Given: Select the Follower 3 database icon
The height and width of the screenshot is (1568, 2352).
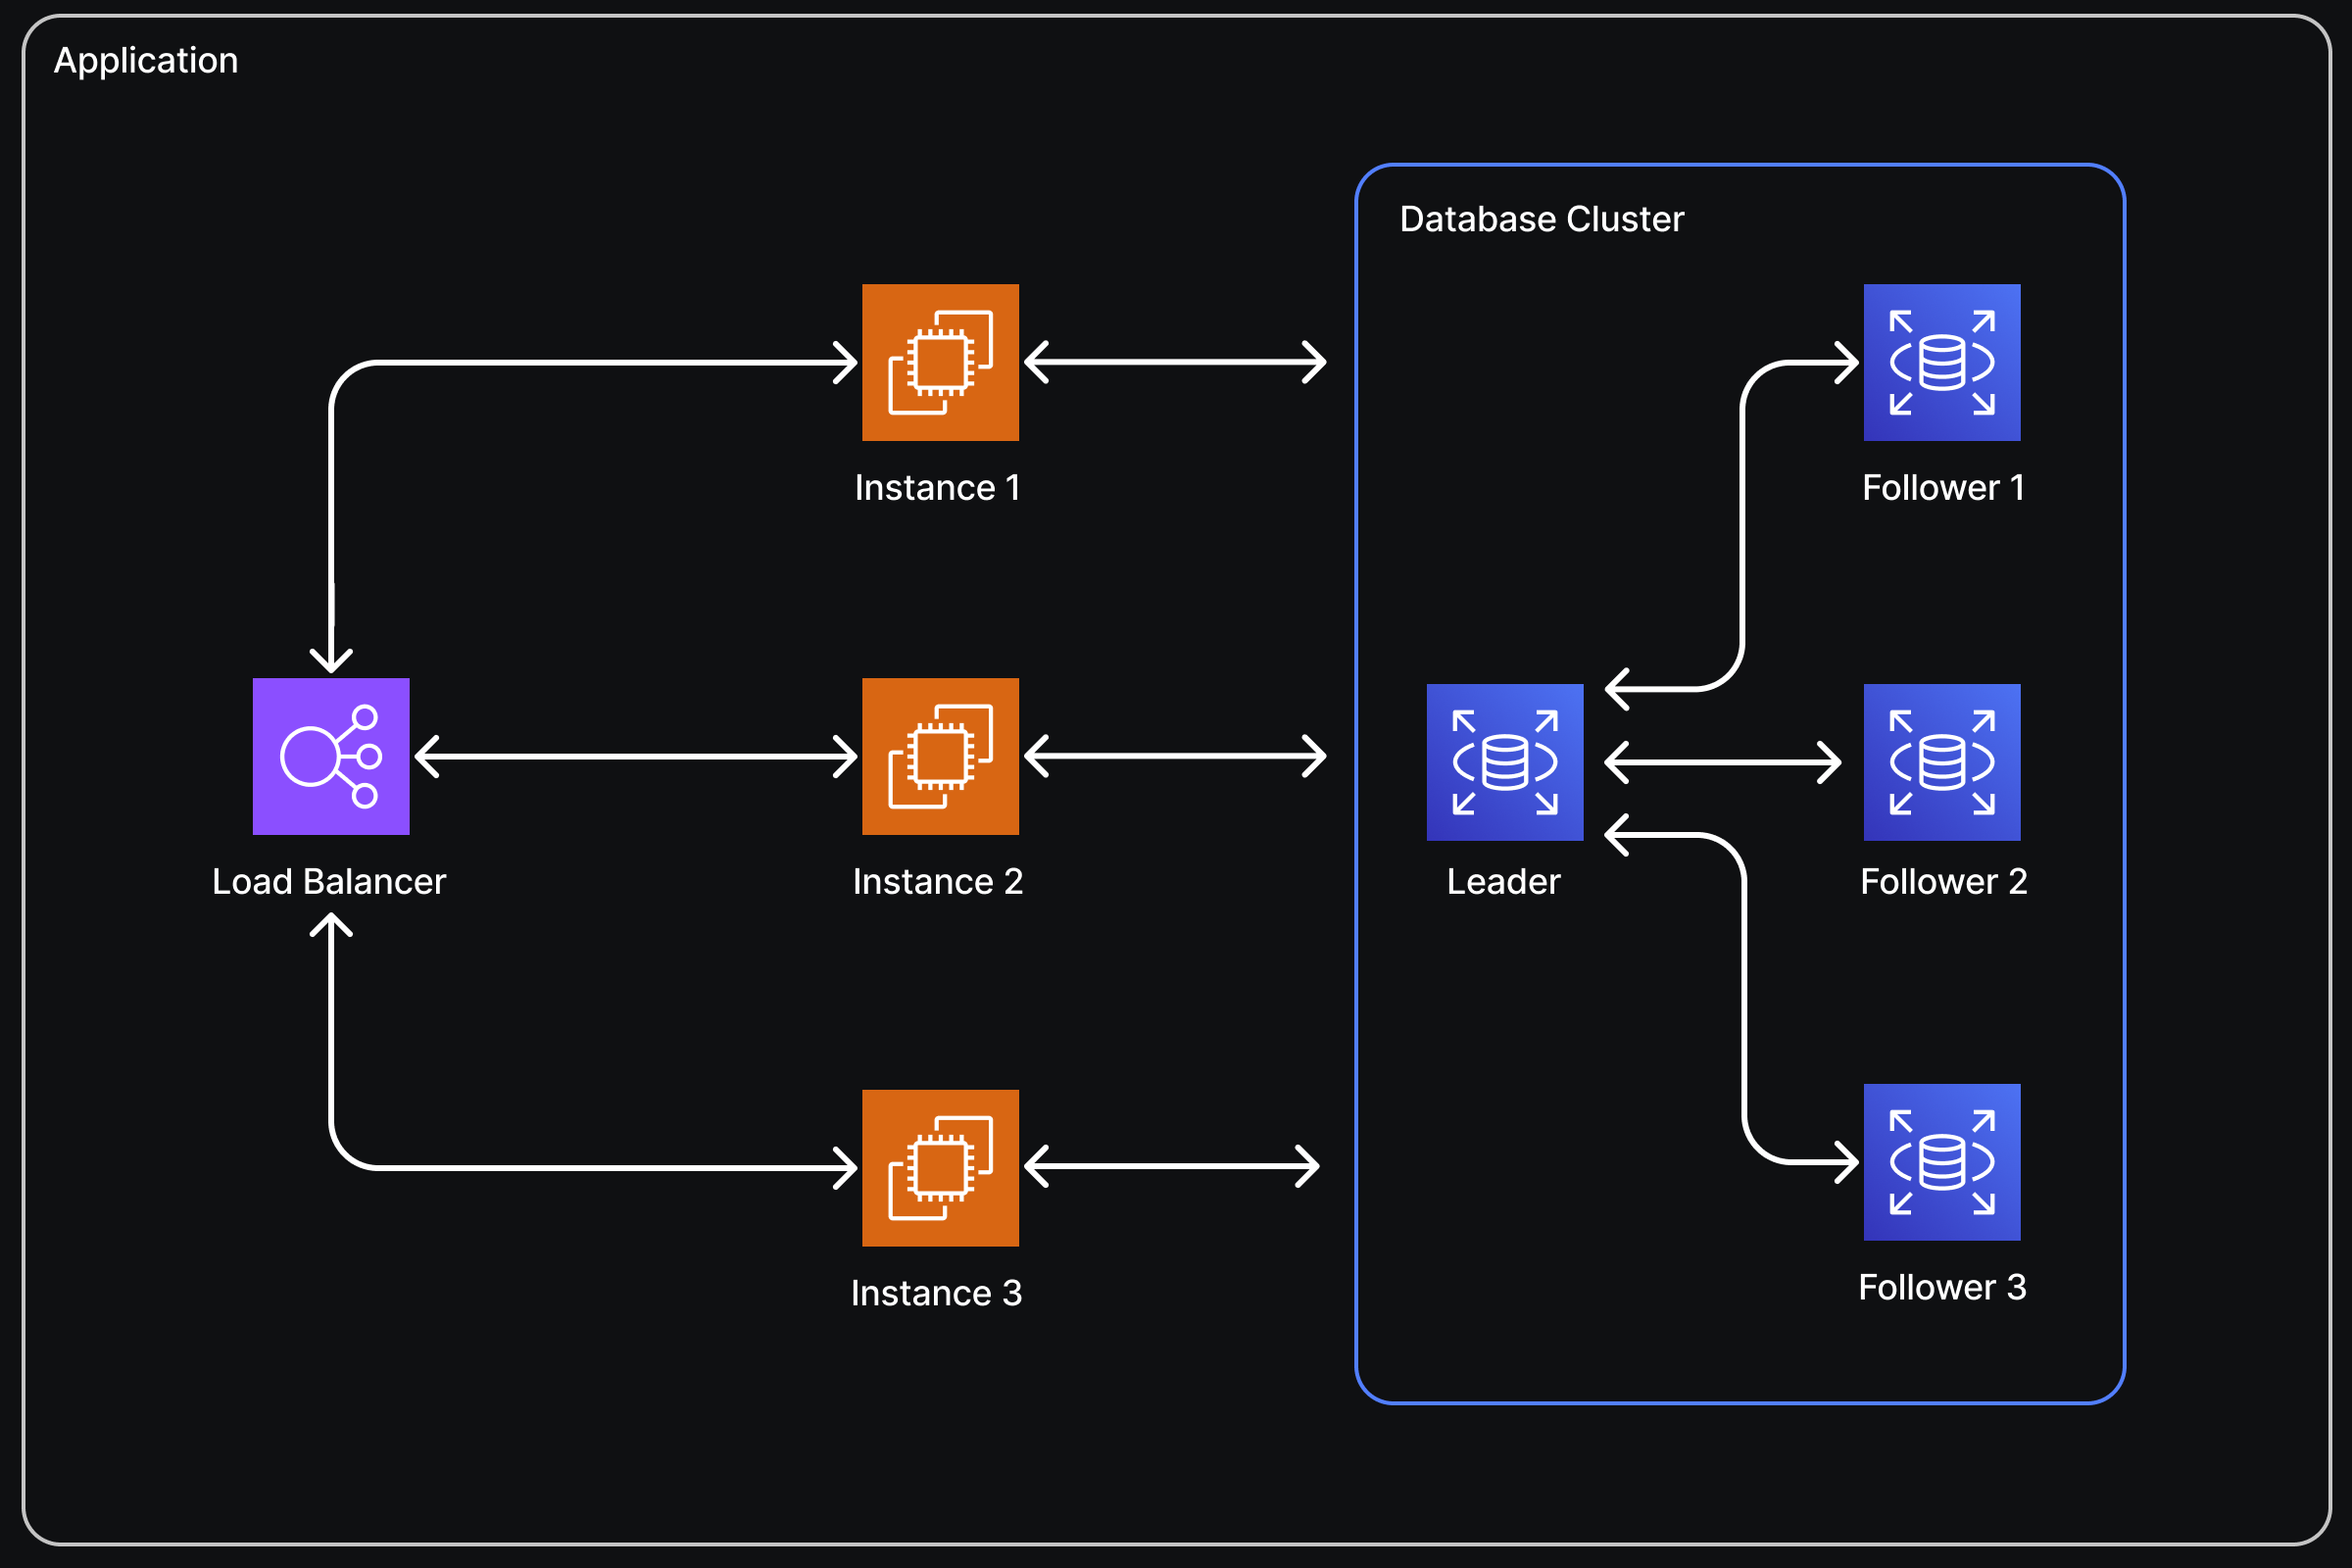Looking at the screenshot, I should click(x=1941, y=1162).
